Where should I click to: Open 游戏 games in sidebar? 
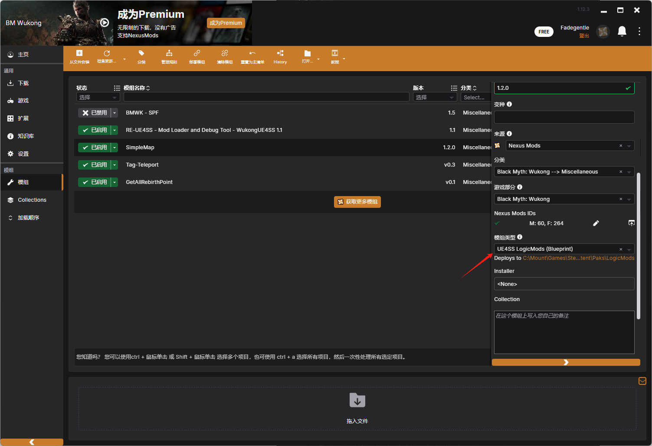click(32, 101)
